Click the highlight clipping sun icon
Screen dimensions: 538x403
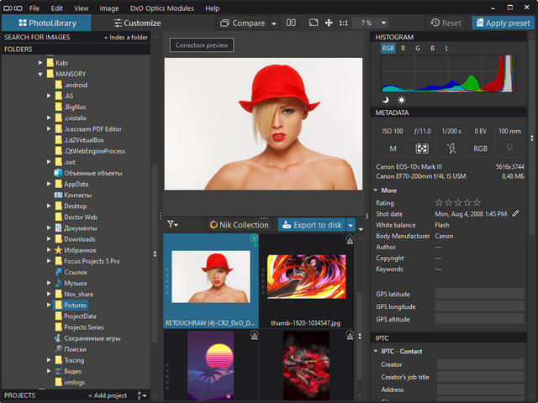(x=401, y=101)
